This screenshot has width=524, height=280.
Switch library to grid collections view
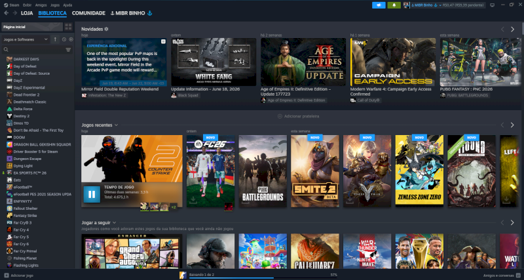[x=68, y=27]
